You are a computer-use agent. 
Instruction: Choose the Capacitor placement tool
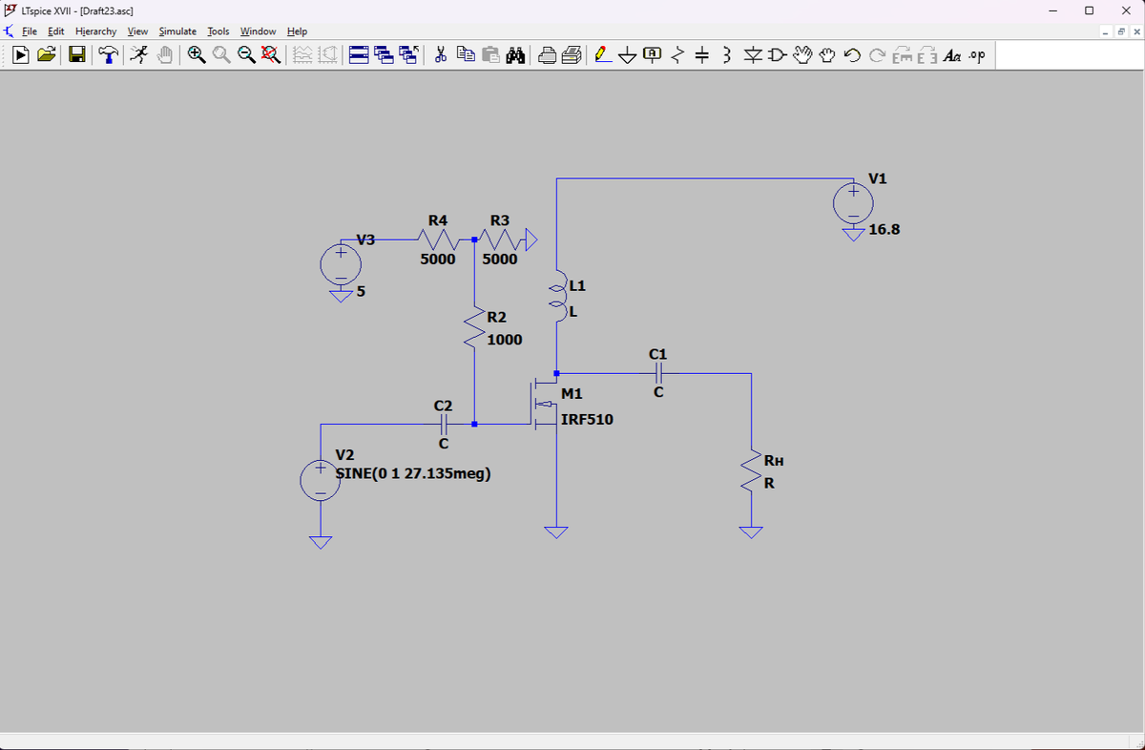(x=701, y=55)
